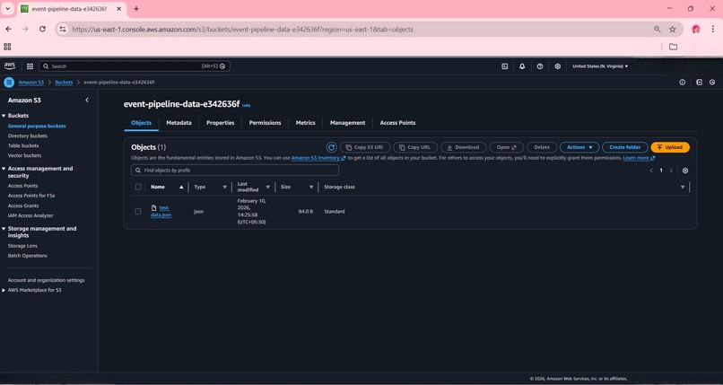Open IAM Access Analyzer in sidebar
723x385 pixels.
(x=30, y=215)
